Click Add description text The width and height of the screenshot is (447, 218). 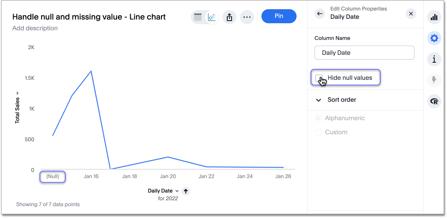coord(35,29)
